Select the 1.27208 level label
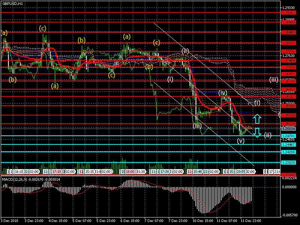300x225 pixels. pyautogui.click(x=288, y=67)
